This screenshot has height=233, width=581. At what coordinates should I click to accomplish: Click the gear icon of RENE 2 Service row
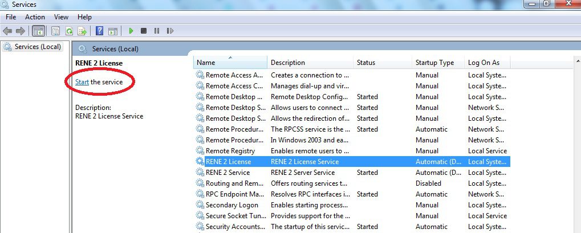pyautogui.click(x=200, y=172)
